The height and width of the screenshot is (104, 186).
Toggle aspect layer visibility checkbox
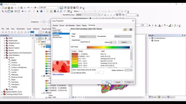pyautogui.click(x=44, y=47)
